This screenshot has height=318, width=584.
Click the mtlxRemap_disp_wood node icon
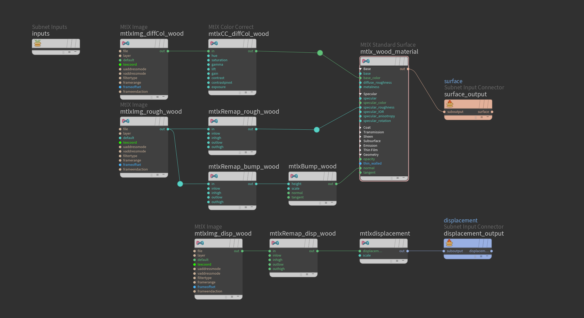point(275,243)
